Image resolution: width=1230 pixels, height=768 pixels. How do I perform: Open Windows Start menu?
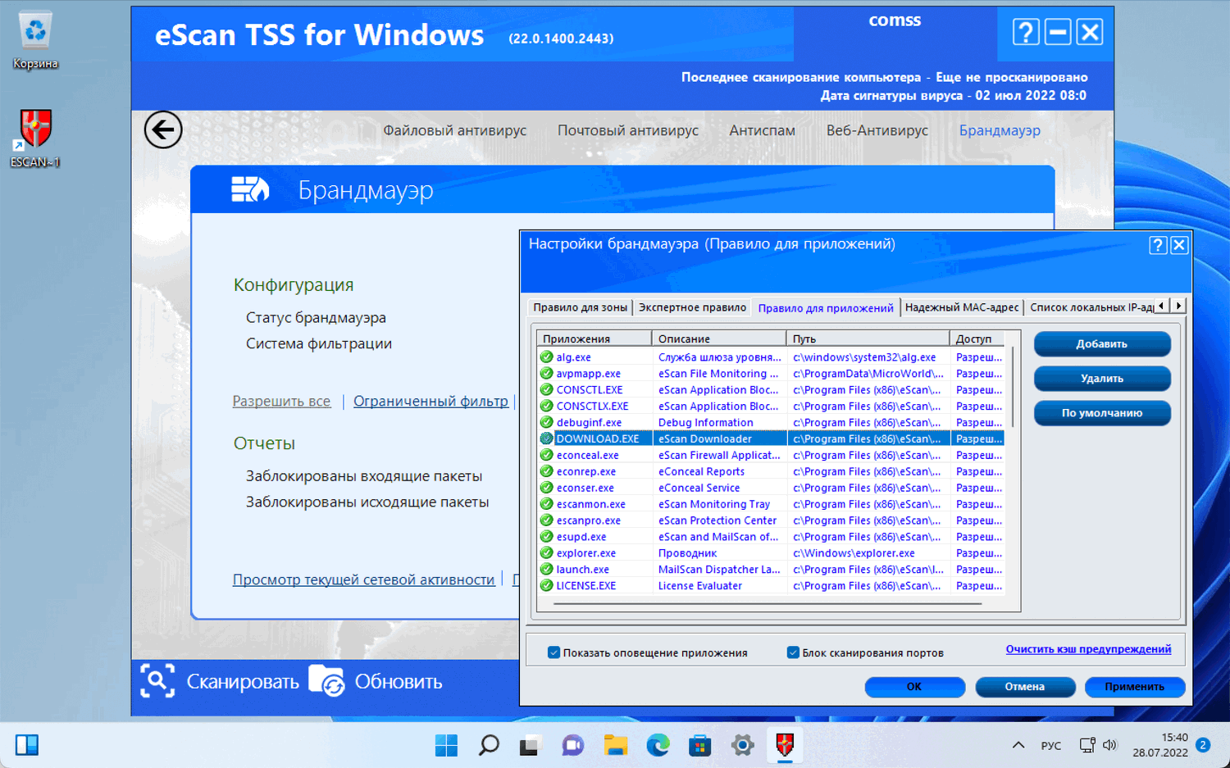(446, 745)
